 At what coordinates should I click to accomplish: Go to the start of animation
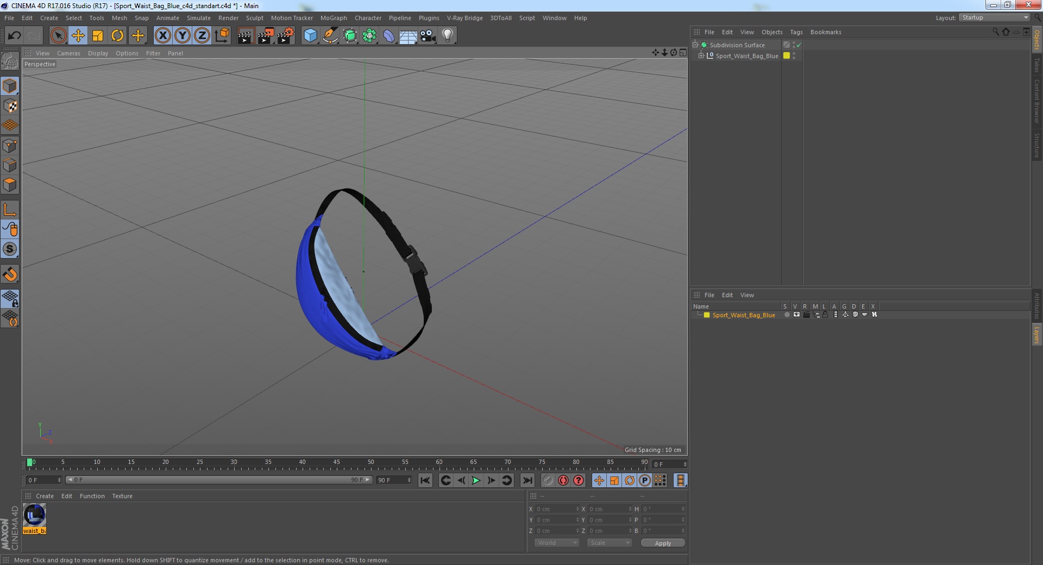tap(425, 480)
